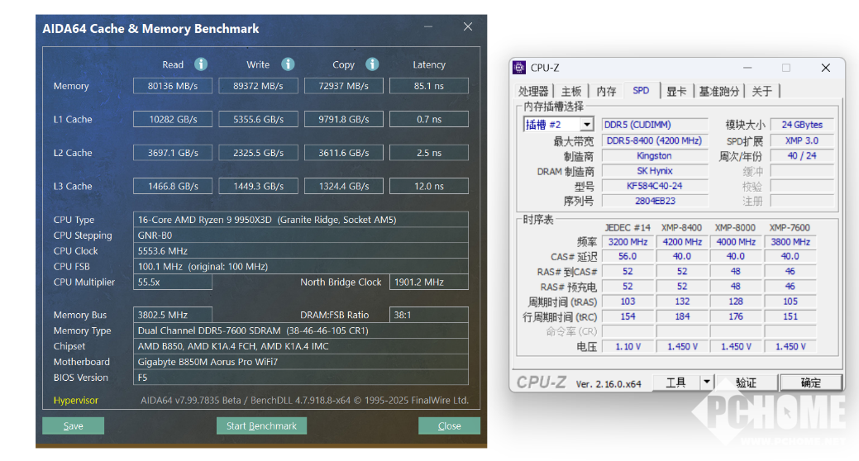Click the Copy info icon
The image size is (859, 461).
(x=372, y=64)
